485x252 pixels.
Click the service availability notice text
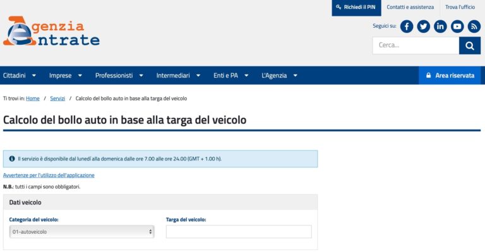pyautogui.click(x=120, y=159)
